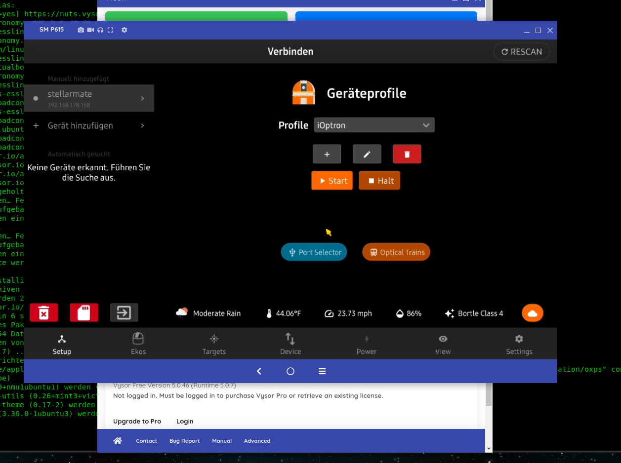This screenshot has width=621, height=463.
Task: Click the Verbinden title text
Action: 290,51
